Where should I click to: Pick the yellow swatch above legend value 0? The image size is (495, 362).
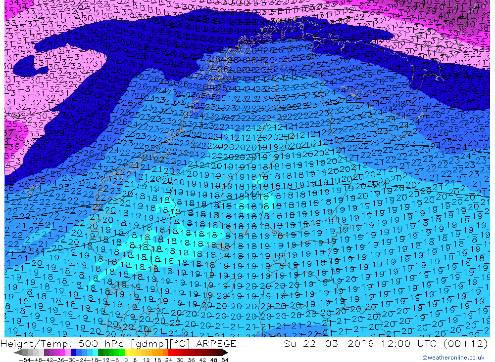[x=128, y=352]
